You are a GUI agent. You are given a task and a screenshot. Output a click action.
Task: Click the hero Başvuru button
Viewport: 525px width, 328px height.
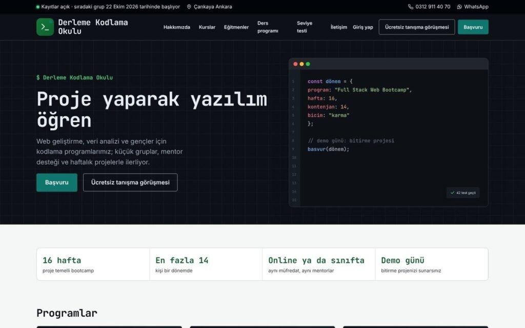tap(57, 182)
